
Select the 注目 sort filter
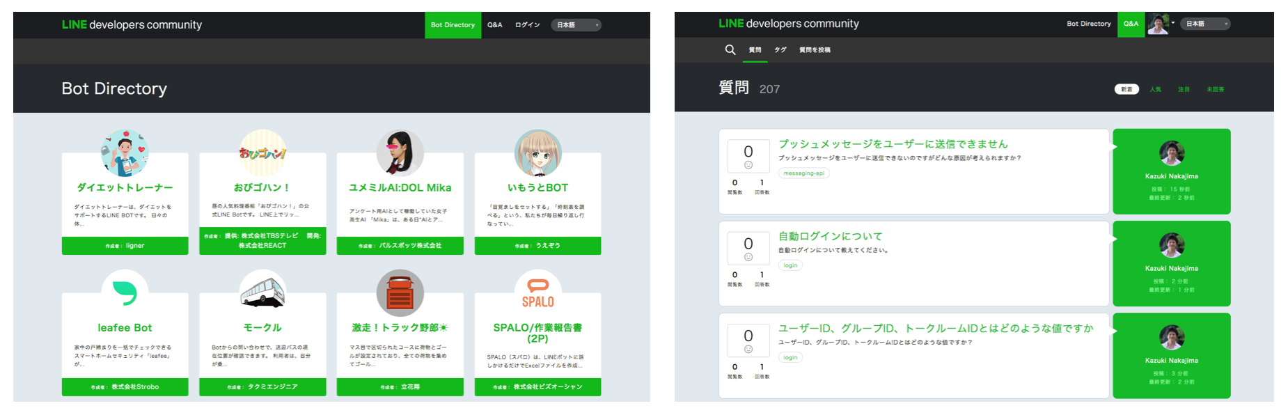tap(1184, 89)
